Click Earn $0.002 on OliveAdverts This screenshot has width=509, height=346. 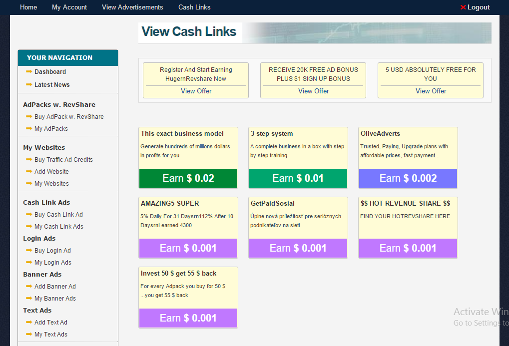408,178
